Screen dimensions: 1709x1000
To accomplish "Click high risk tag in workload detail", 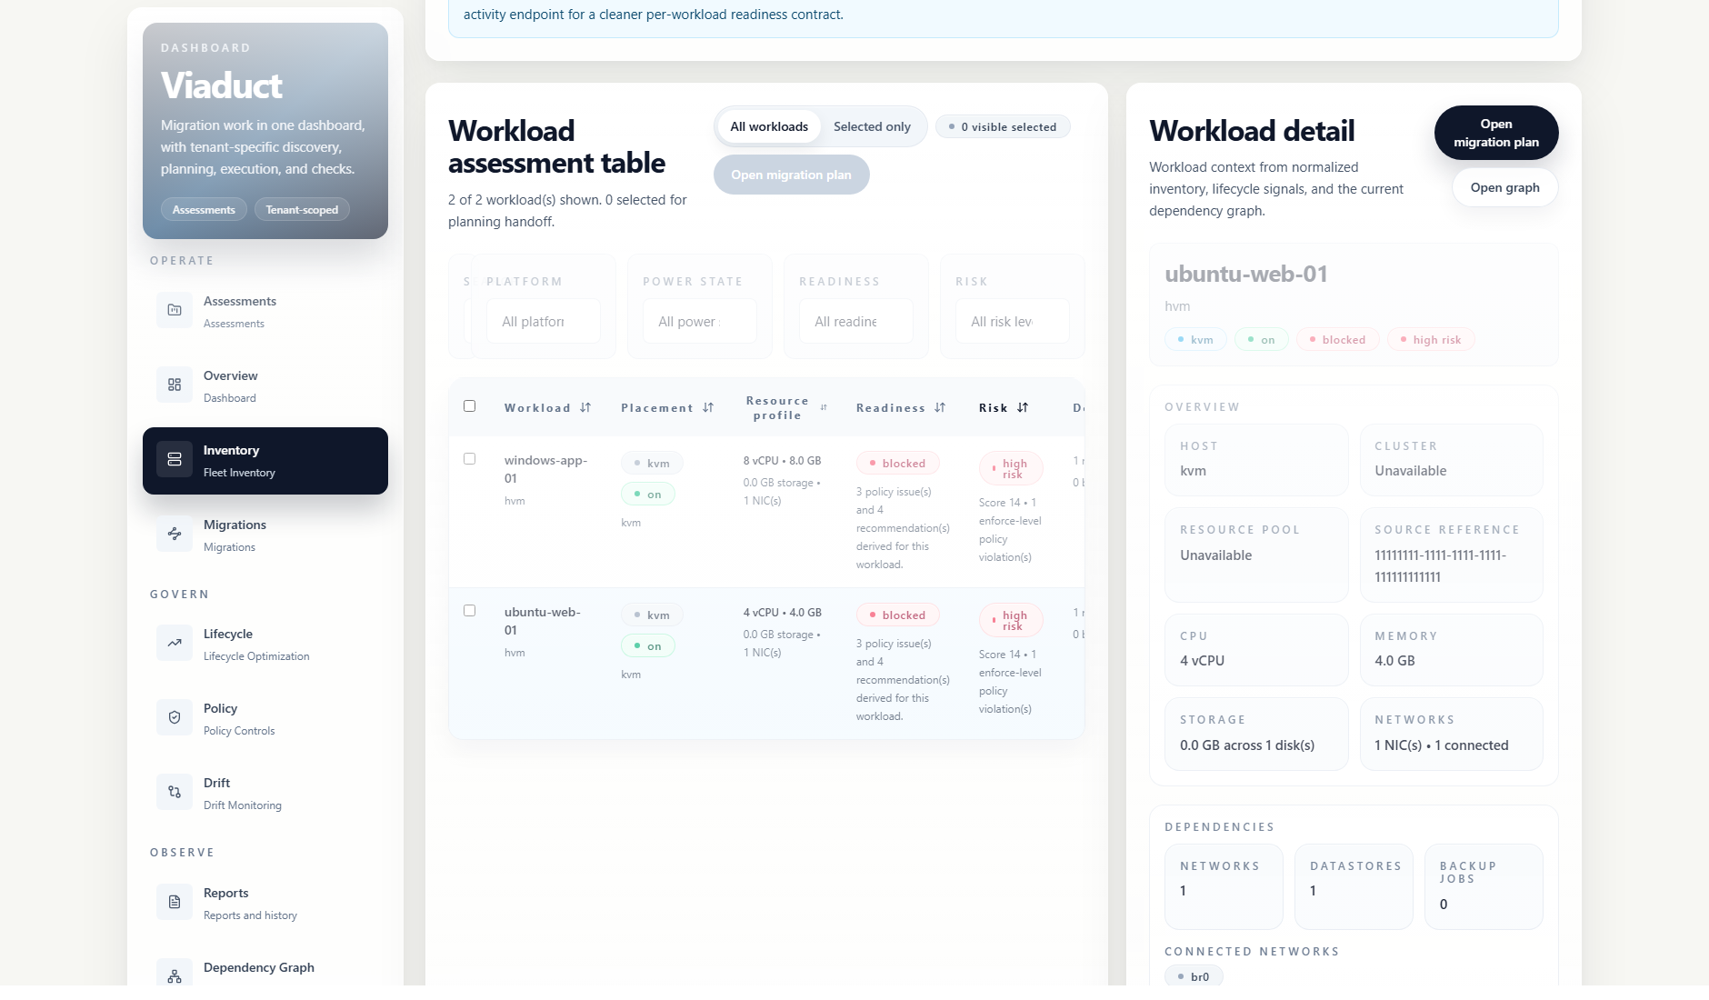I will (x=1431, y=339).
